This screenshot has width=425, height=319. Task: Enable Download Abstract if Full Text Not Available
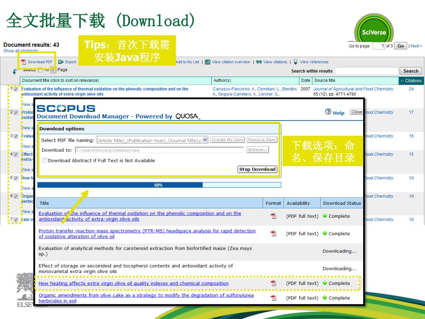coord(45,160)
